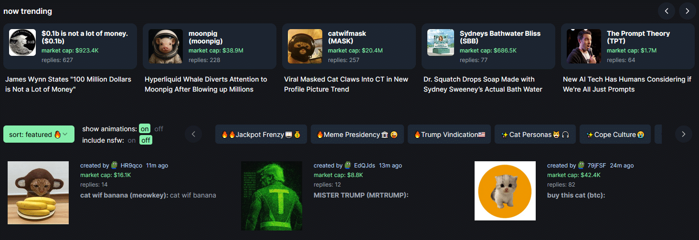Click The Prompt Theory token picture

(x=584, y=46)
